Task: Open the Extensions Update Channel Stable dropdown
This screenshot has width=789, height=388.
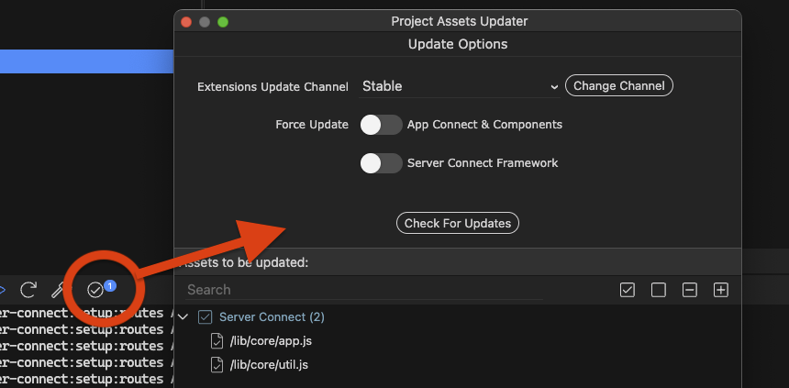Action: [460, 86]
